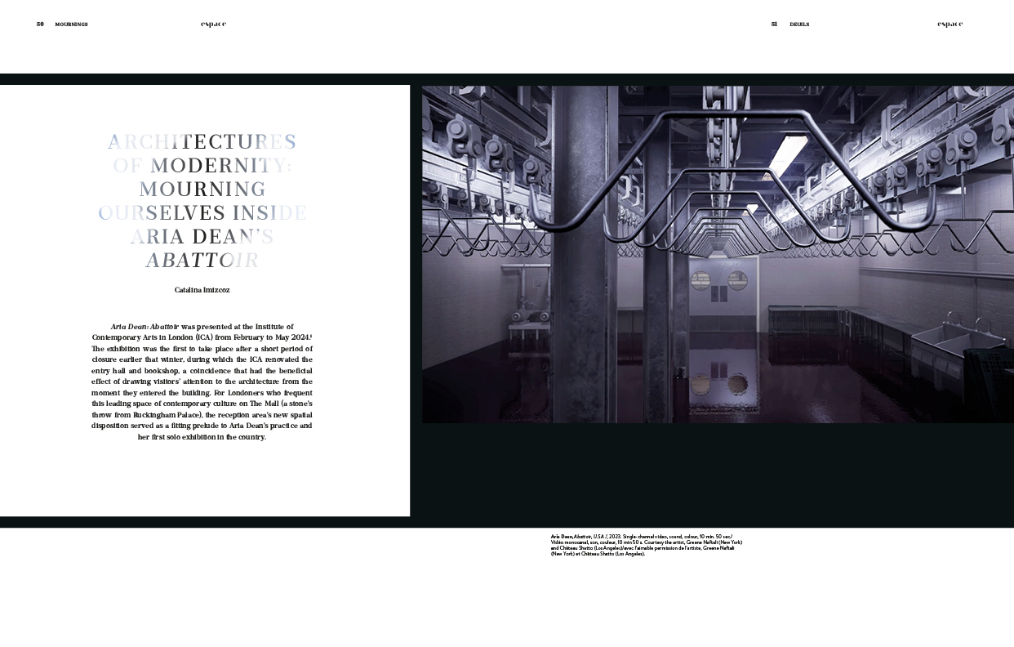
Task: Click the word "MOURNING" in the title
Action: click(202, 190)
